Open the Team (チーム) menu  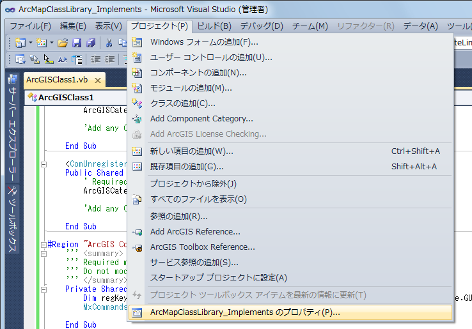click(x=310, y=26)
